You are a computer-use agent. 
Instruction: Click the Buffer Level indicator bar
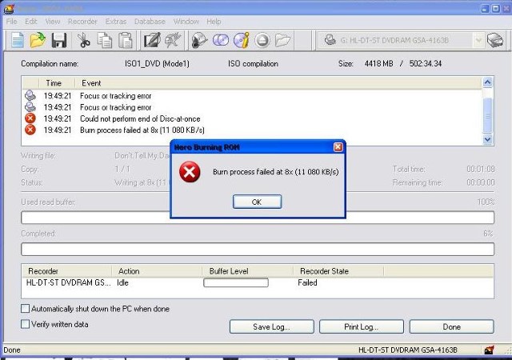(x=236, y=282)
